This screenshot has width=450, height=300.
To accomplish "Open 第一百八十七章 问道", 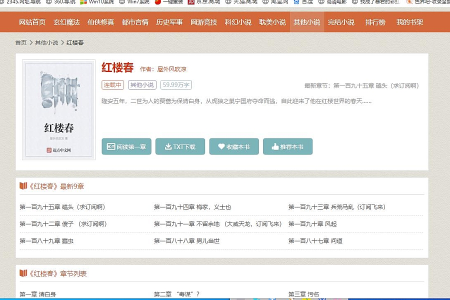I will pyautogui.click(x=315, y=241).
